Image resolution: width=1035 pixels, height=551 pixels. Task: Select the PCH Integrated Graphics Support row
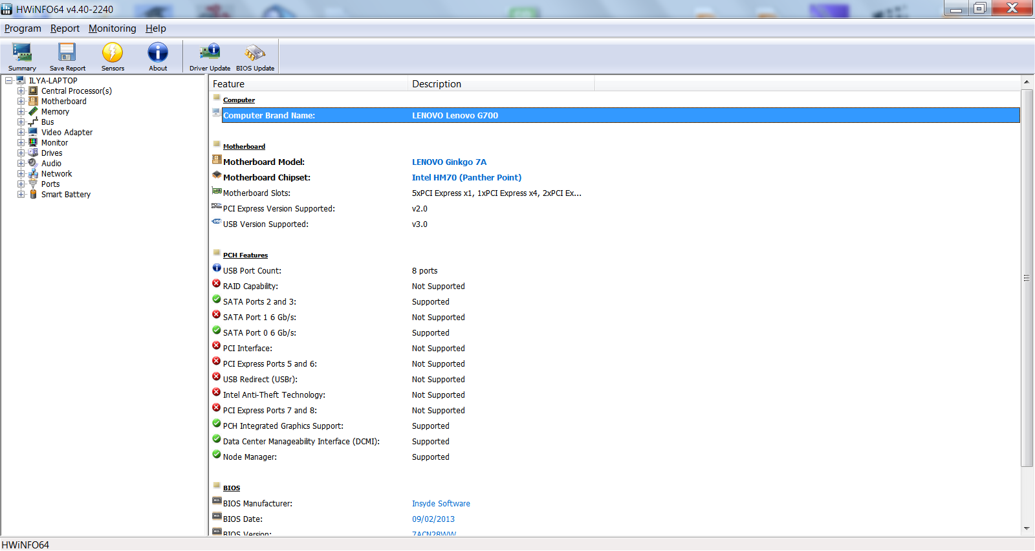615,426
